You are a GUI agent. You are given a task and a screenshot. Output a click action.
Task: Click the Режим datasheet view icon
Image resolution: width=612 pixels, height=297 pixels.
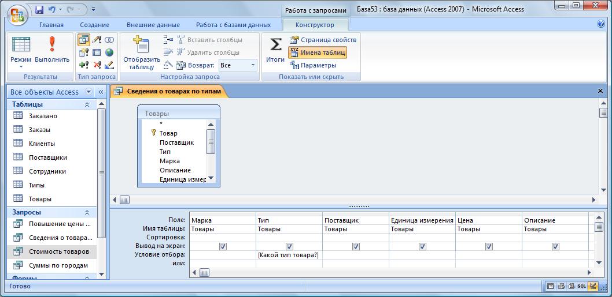click(21, 45)
